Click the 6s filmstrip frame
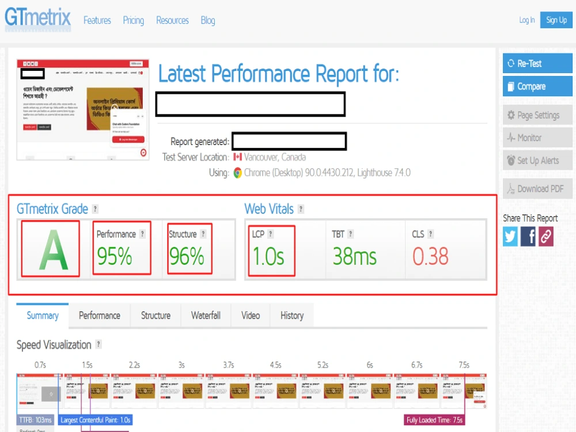The height and width of the screenshot is (432, 576). (x=370, y=391)
